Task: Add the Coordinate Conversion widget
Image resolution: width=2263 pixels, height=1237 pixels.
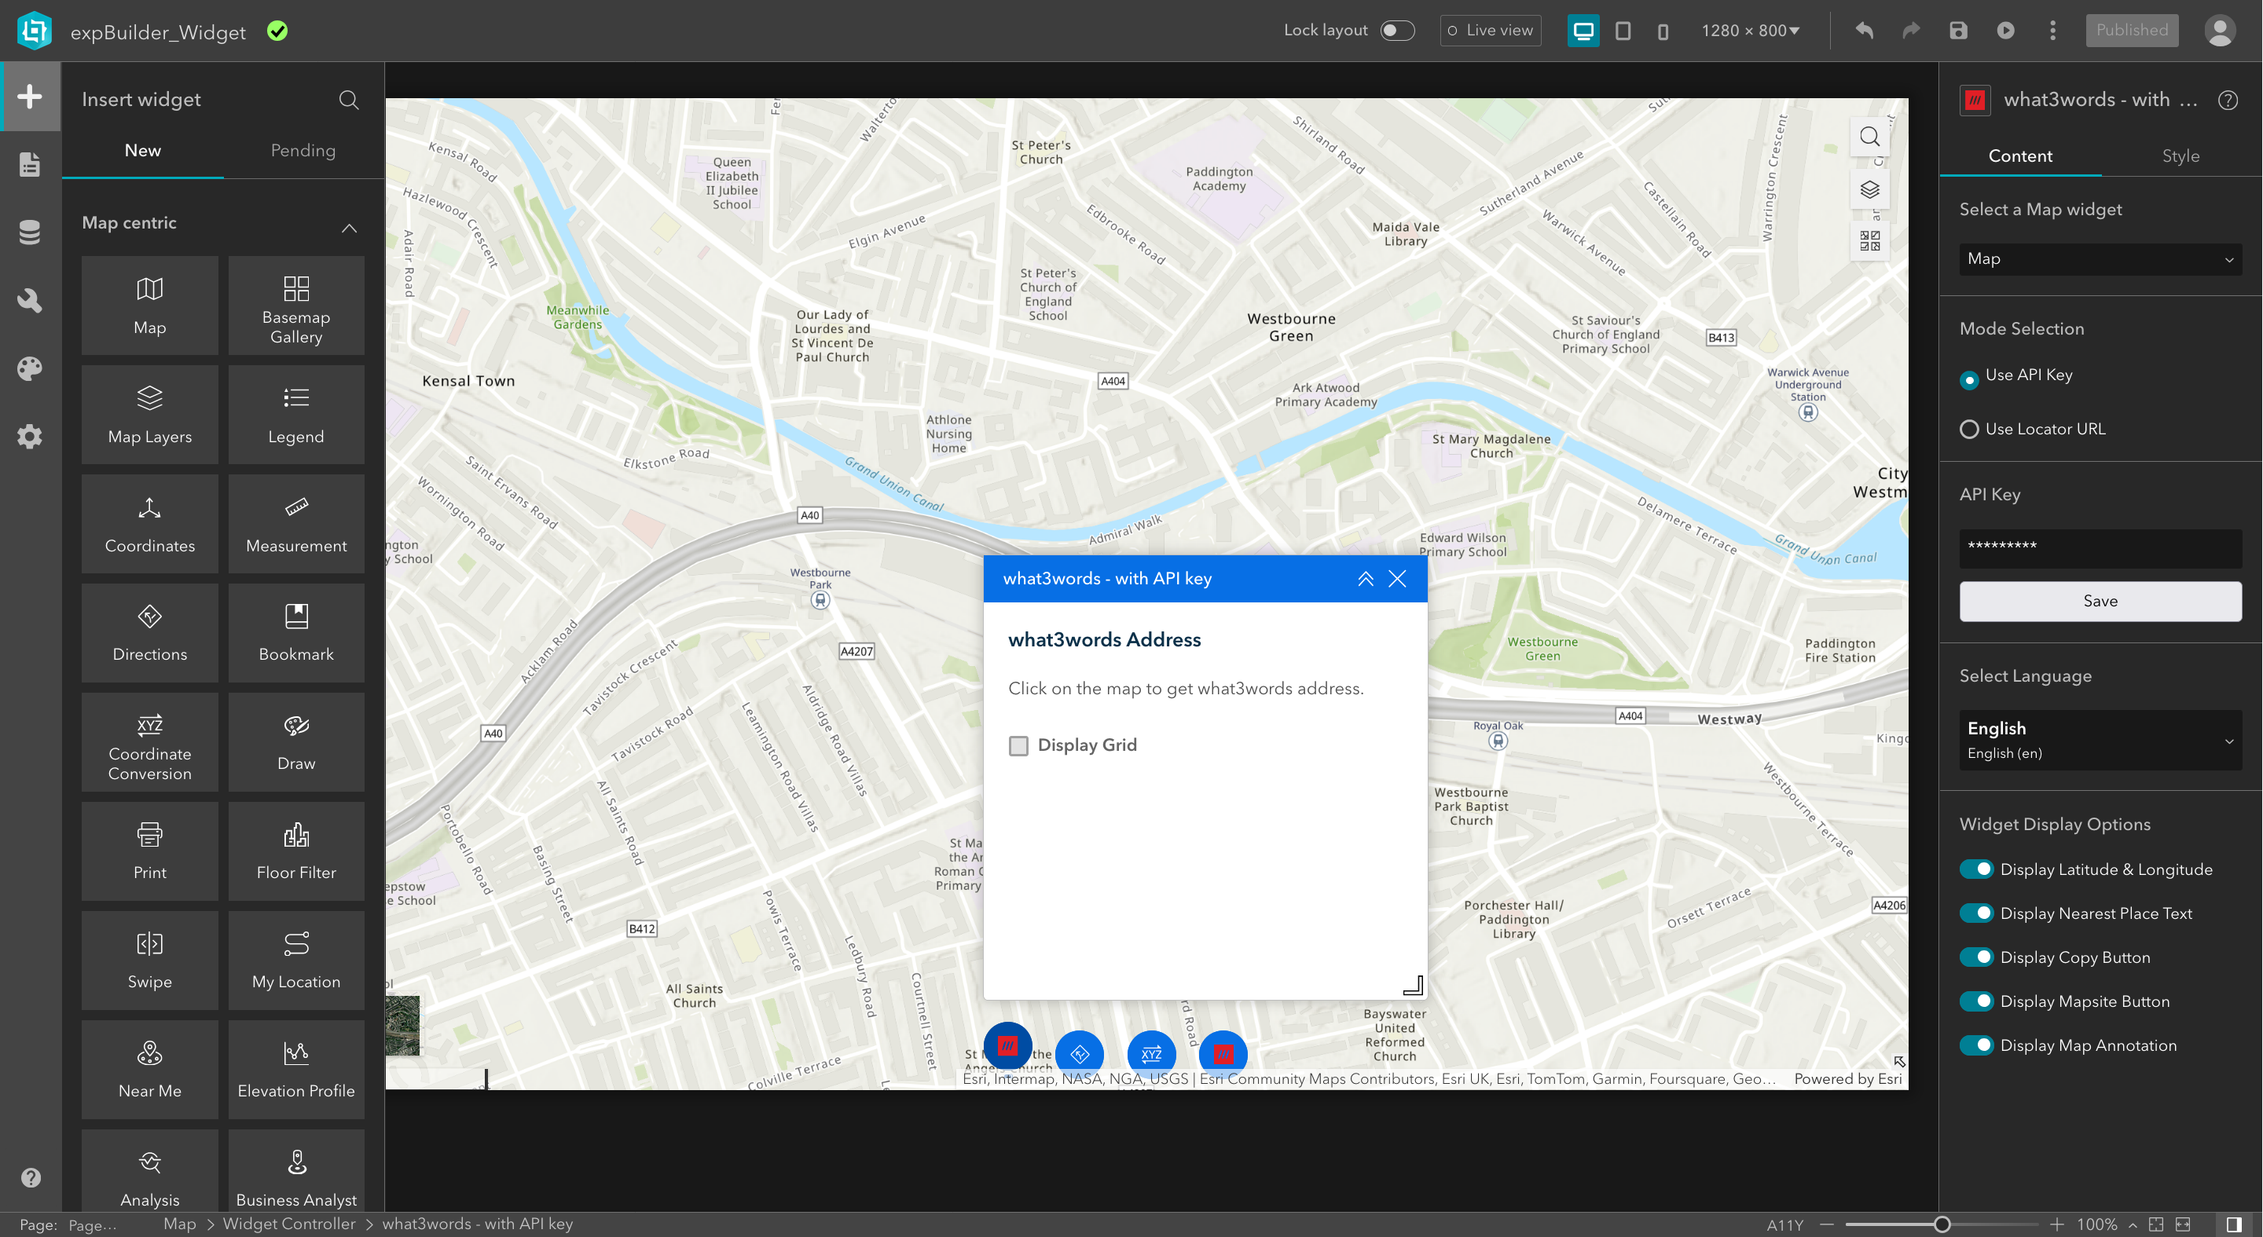Action: pyautogui.click(x=149, y=742)
